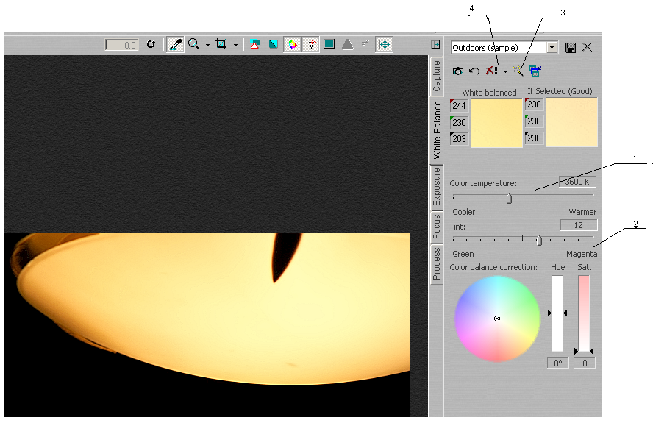Switch to the White Balance tab
The width and height of the screenshot is (653, 423).
tap(437, 129)
